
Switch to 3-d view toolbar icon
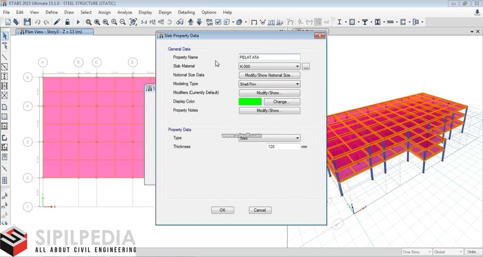click(x=144, y=22)
